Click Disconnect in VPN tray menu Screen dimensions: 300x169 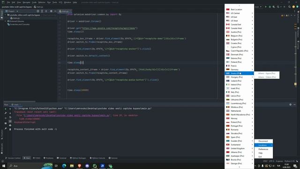[x=263, y=141]
